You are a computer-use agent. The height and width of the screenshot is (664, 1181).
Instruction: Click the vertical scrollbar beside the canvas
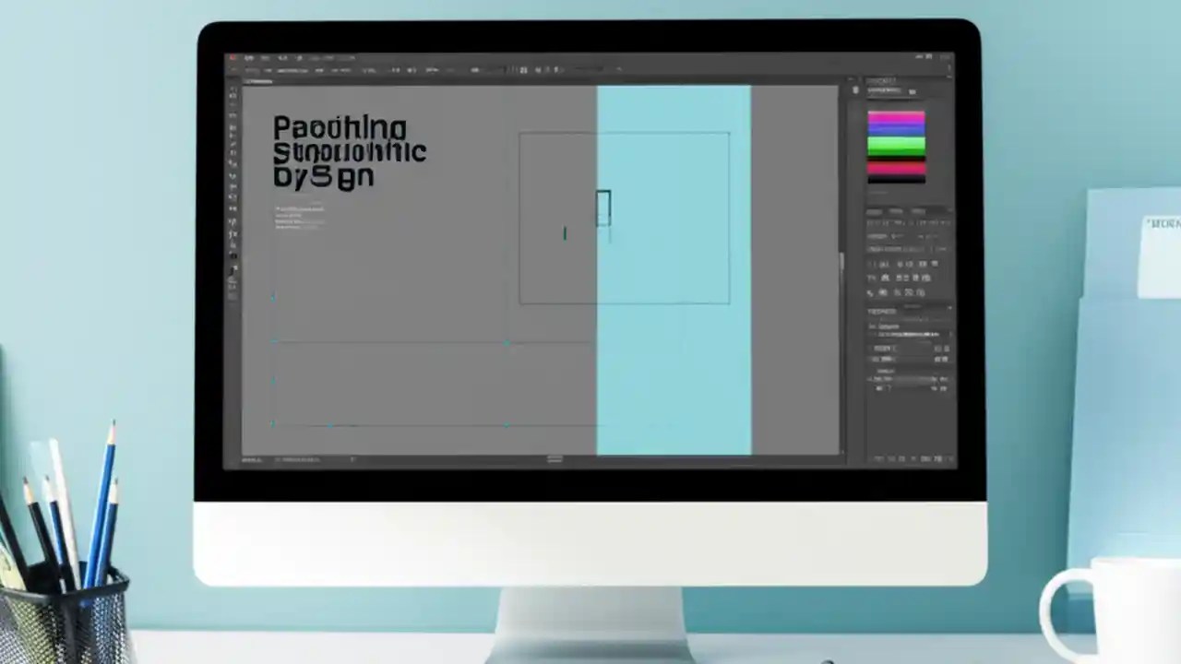(x=841, y=258)
